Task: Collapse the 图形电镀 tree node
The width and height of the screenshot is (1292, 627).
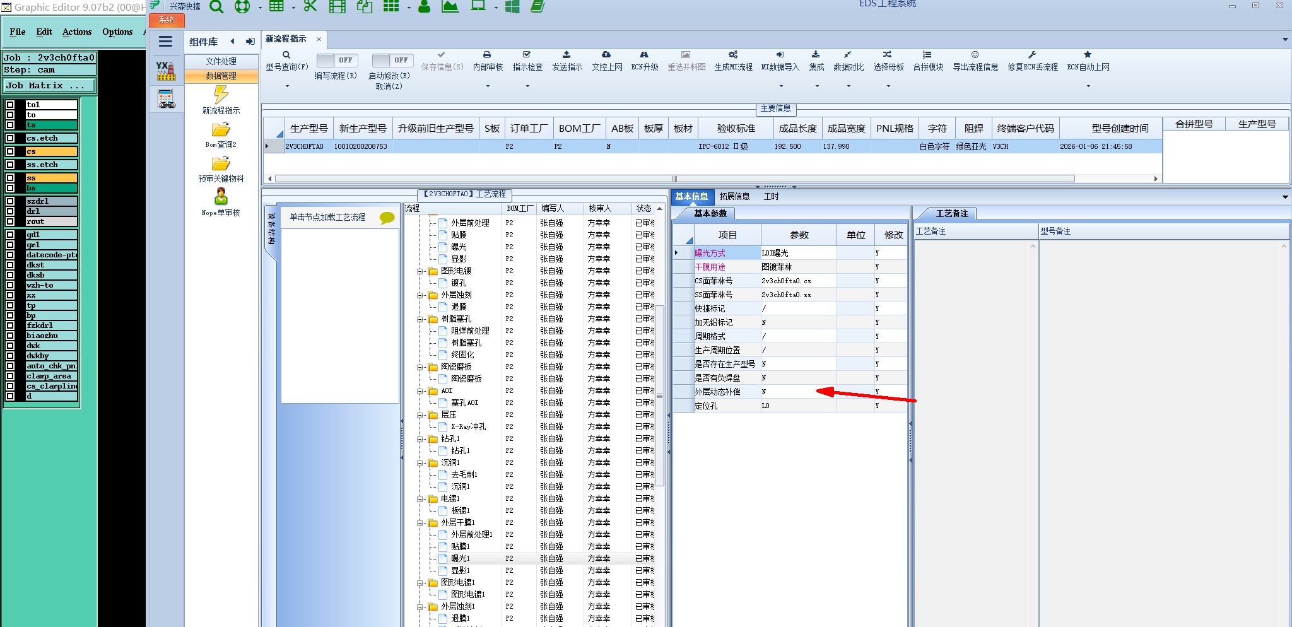Action: 420,271
